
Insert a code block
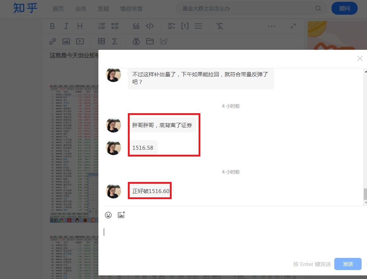pyautogui.click(x=150, y=26)
